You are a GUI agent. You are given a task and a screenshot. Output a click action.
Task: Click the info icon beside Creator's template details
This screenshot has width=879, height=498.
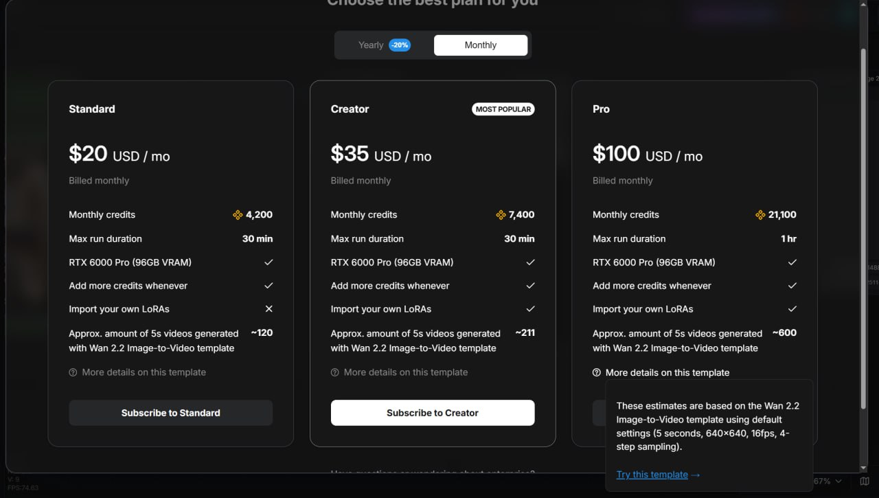(335, 372)
